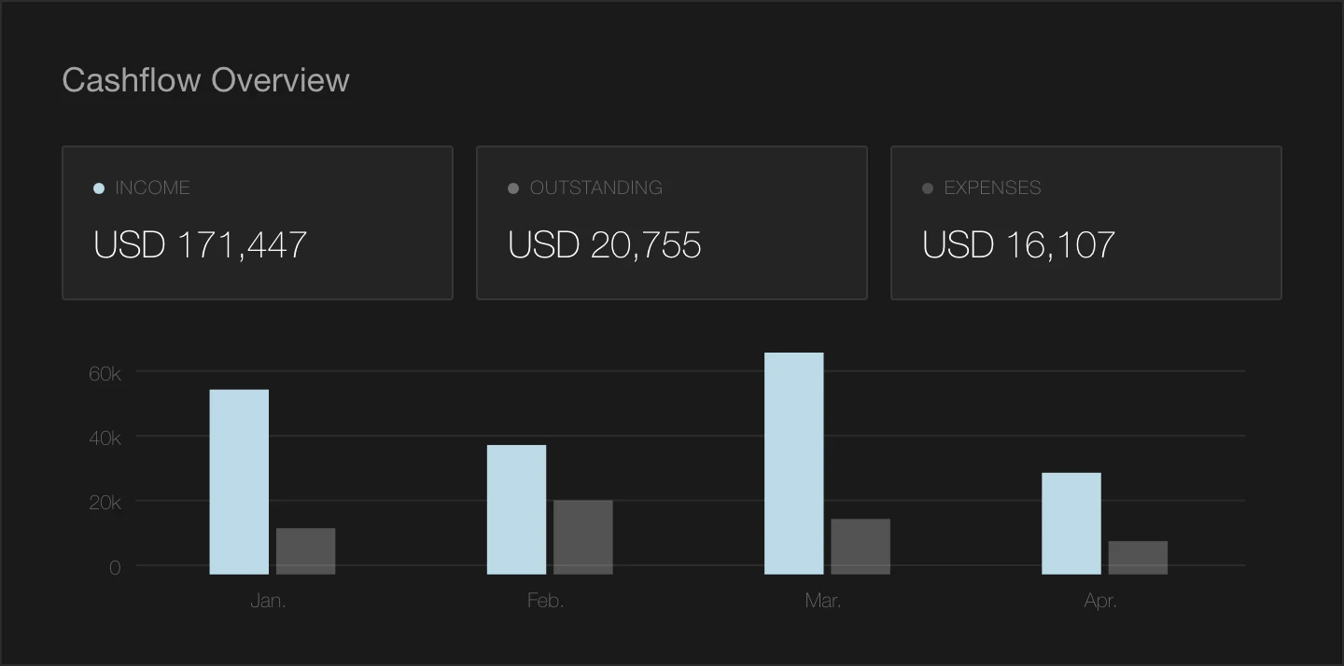
Task: Click the March income bar
Action: (x=794, y=463)
